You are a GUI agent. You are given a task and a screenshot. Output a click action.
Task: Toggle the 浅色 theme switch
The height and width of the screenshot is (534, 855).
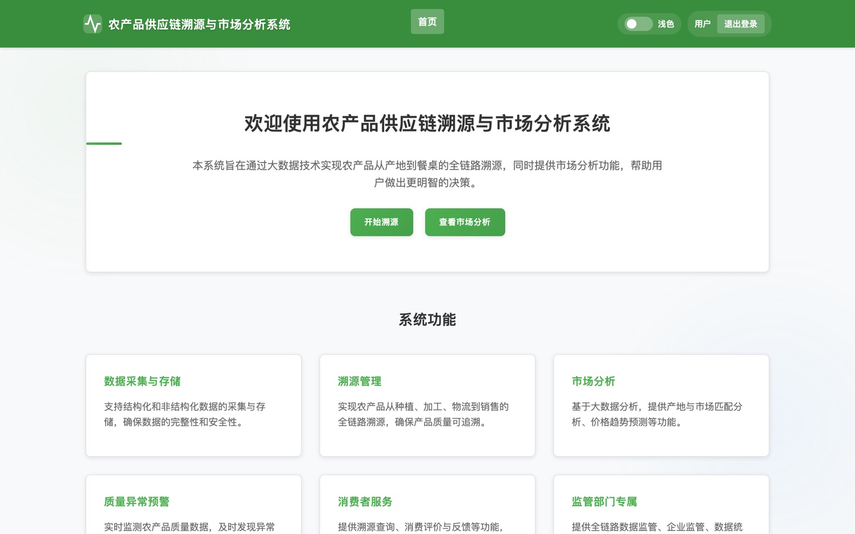click(638, 24)
